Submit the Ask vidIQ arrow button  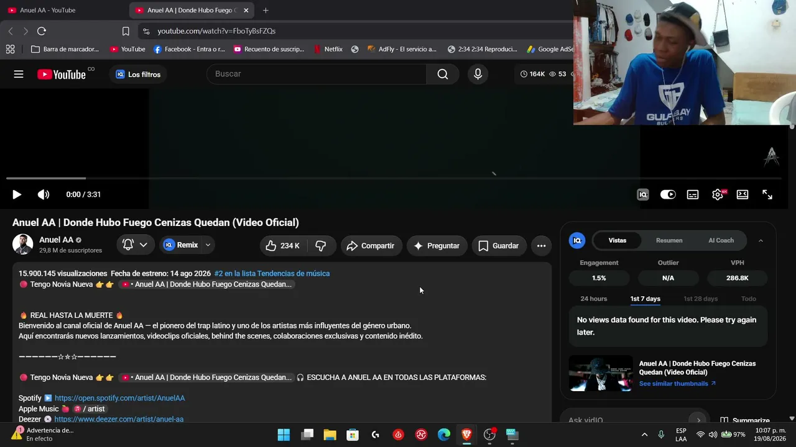point(698,420)
